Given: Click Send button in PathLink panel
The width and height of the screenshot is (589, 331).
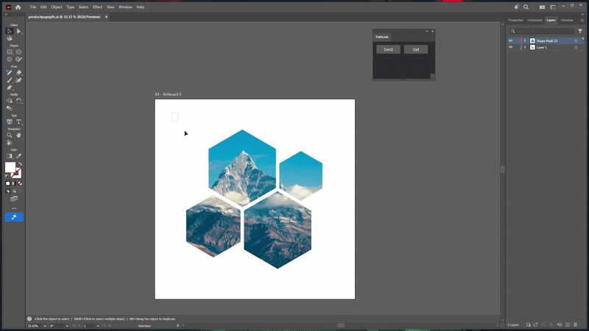Looking at the screenshot, I should point(388,49).
